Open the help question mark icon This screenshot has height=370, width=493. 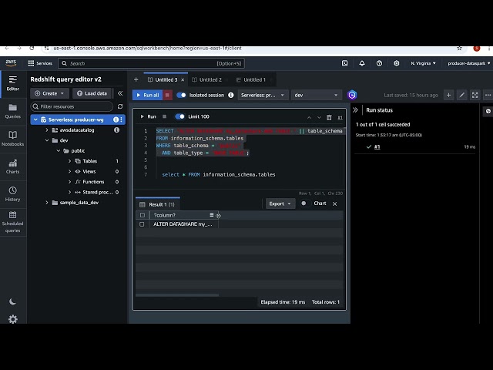tap(379, 63)
